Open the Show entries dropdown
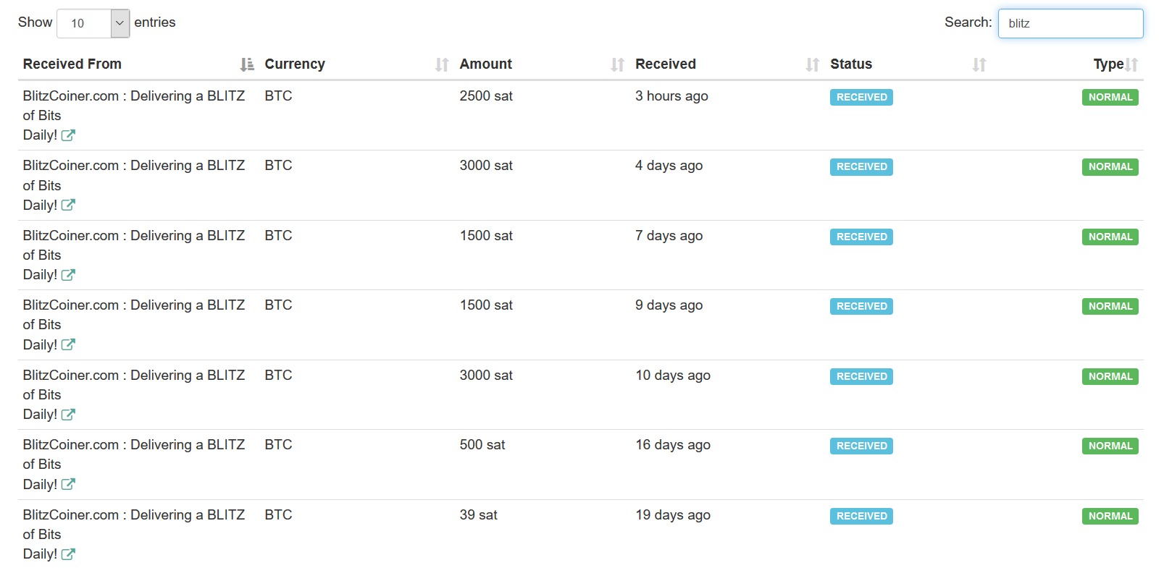The height and width of the screenshot is (568, 1164). pyautogui.click(x=93, y=23)
